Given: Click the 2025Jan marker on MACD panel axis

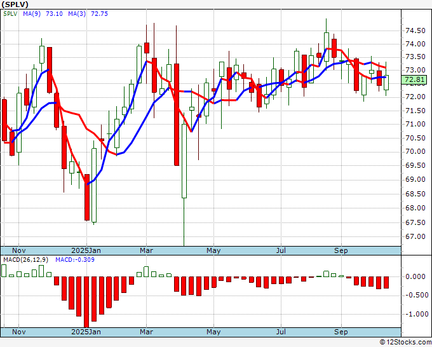Looking at the screenshot, I should (x=86, y=332).
